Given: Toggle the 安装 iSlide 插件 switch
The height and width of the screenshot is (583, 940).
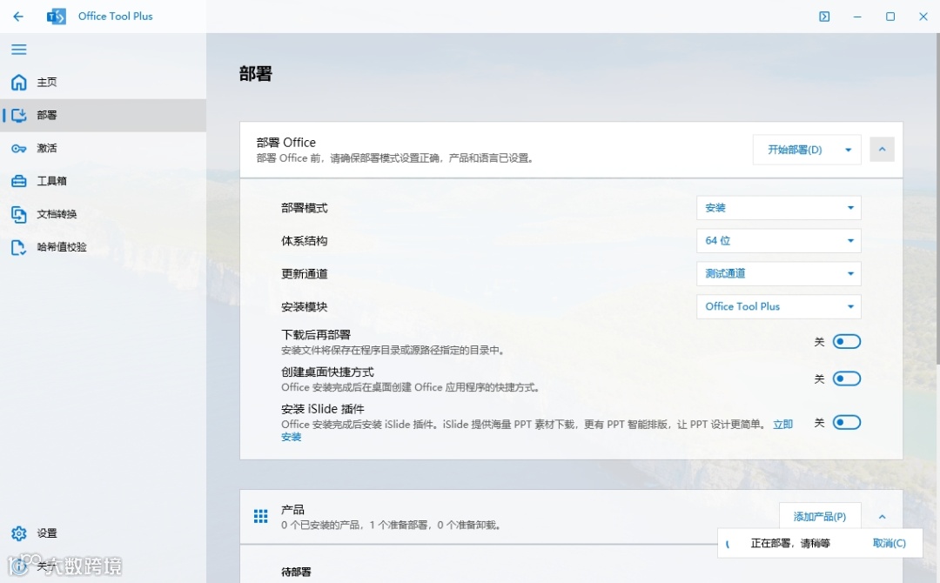Looking at the screenshot, I should pos(847,422).
